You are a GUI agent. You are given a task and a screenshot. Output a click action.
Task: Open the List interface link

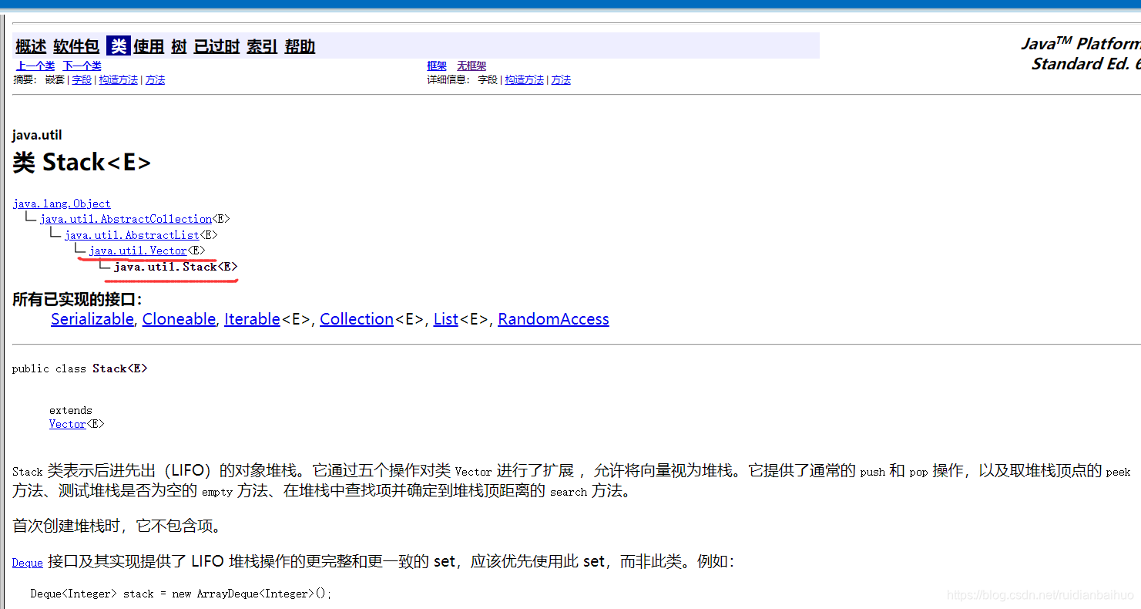point(446,319)
